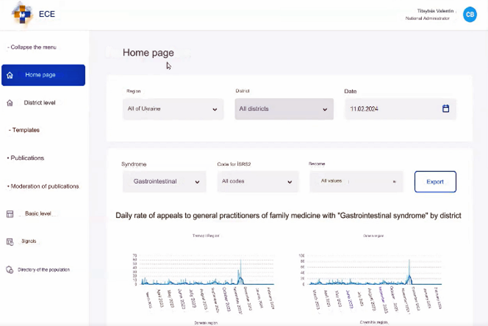Open the Templates menu item
The image size is (488, 326).
point(26,130)
